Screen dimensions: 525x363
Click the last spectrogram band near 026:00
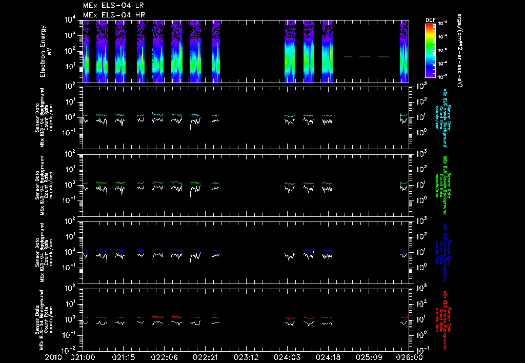point(404,51)
